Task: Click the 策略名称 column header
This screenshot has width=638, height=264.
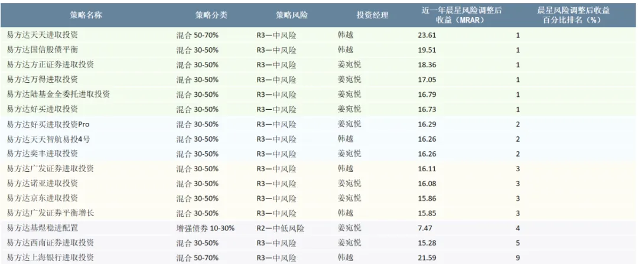Action: 86,15
